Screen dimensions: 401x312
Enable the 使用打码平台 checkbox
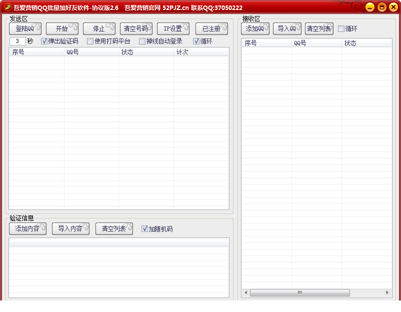coord(90,41)
